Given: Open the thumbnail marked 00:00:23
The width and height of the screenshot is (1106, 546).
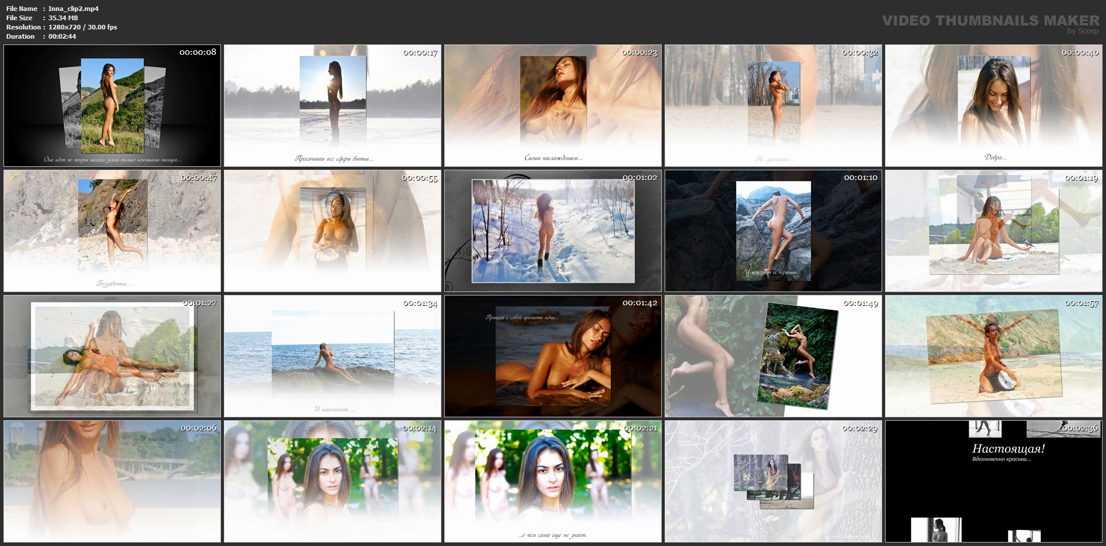Looking at the screenshot, I should [553, 106].
